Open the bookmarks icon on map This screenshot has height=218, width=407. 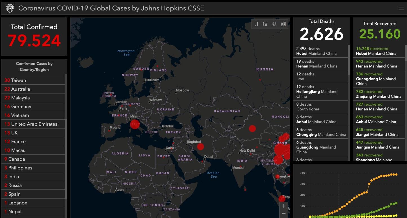pos(256,24)
